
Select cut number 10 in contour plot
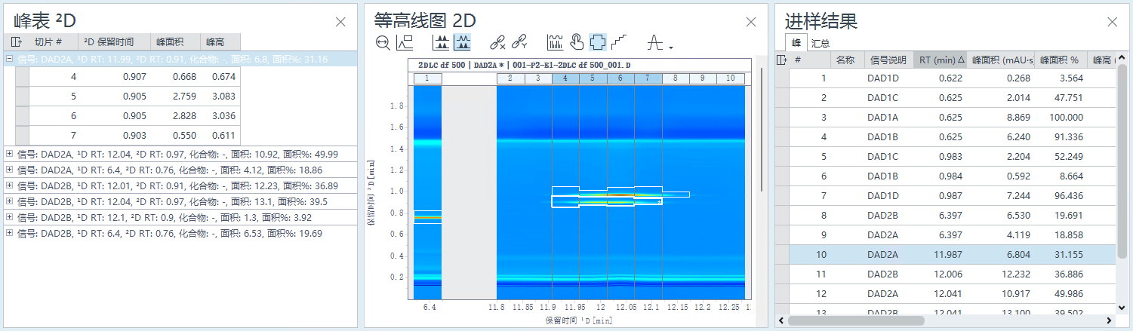click(x=731, y=78)
